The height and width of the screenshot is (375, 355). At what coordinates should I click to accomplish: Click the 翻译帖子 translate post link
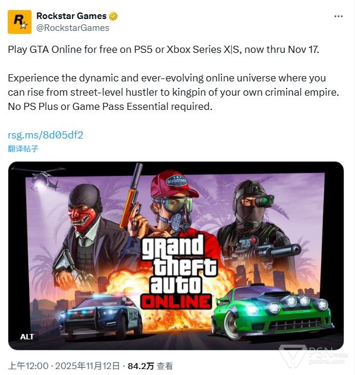point(23,149)
